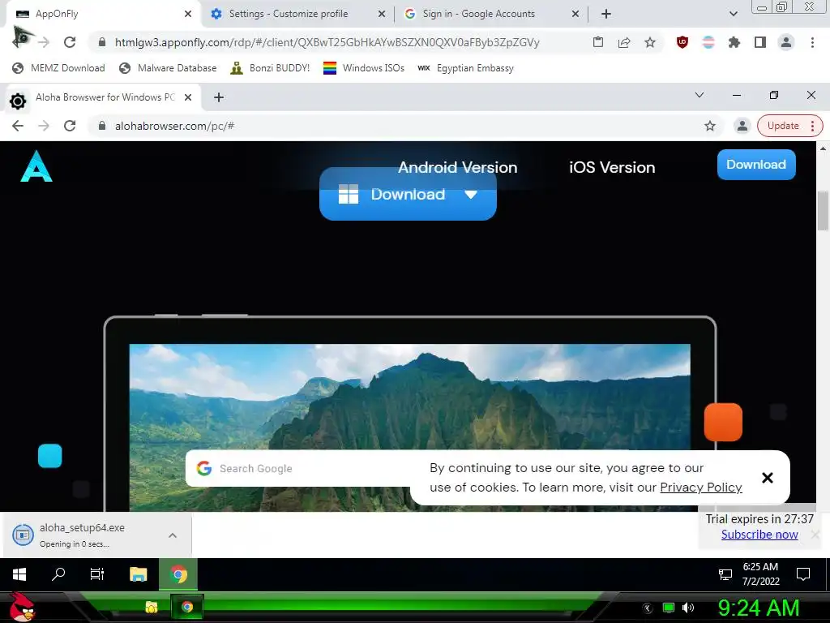The width and height of the screenshot is (830, 623).
Task: Go back in the Aloha browser window
Action: coord(18,126)
